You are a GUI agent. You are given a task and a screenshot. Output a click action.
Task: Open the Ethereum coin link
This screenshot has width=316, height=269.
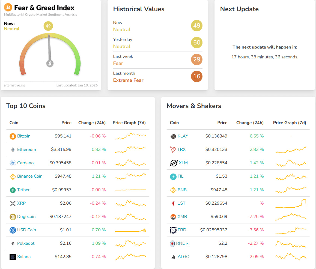(26, 149)
